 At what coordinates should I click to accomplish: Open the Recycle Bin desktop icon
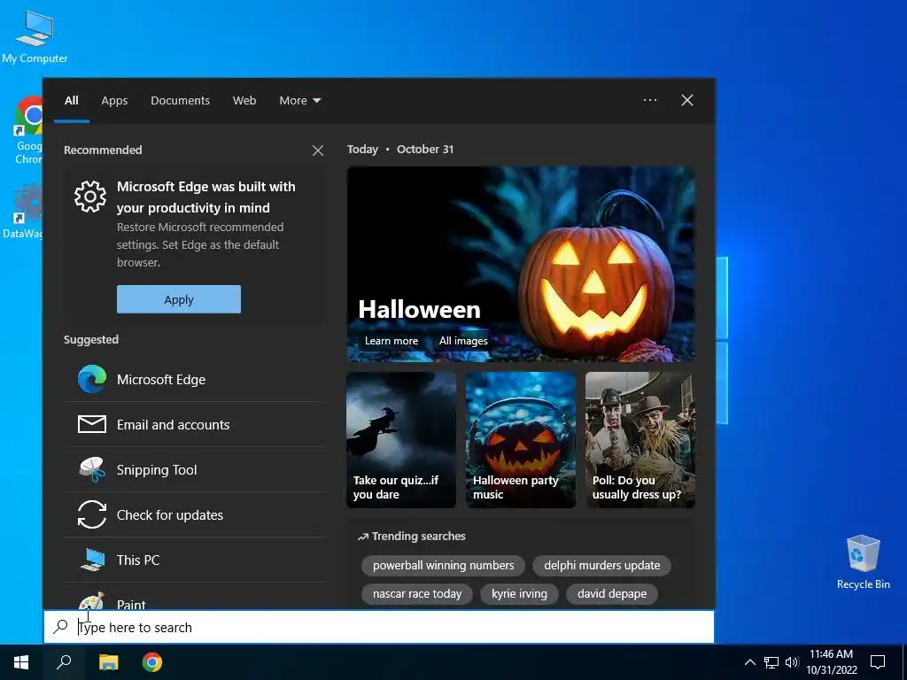(x=863, y=562)
